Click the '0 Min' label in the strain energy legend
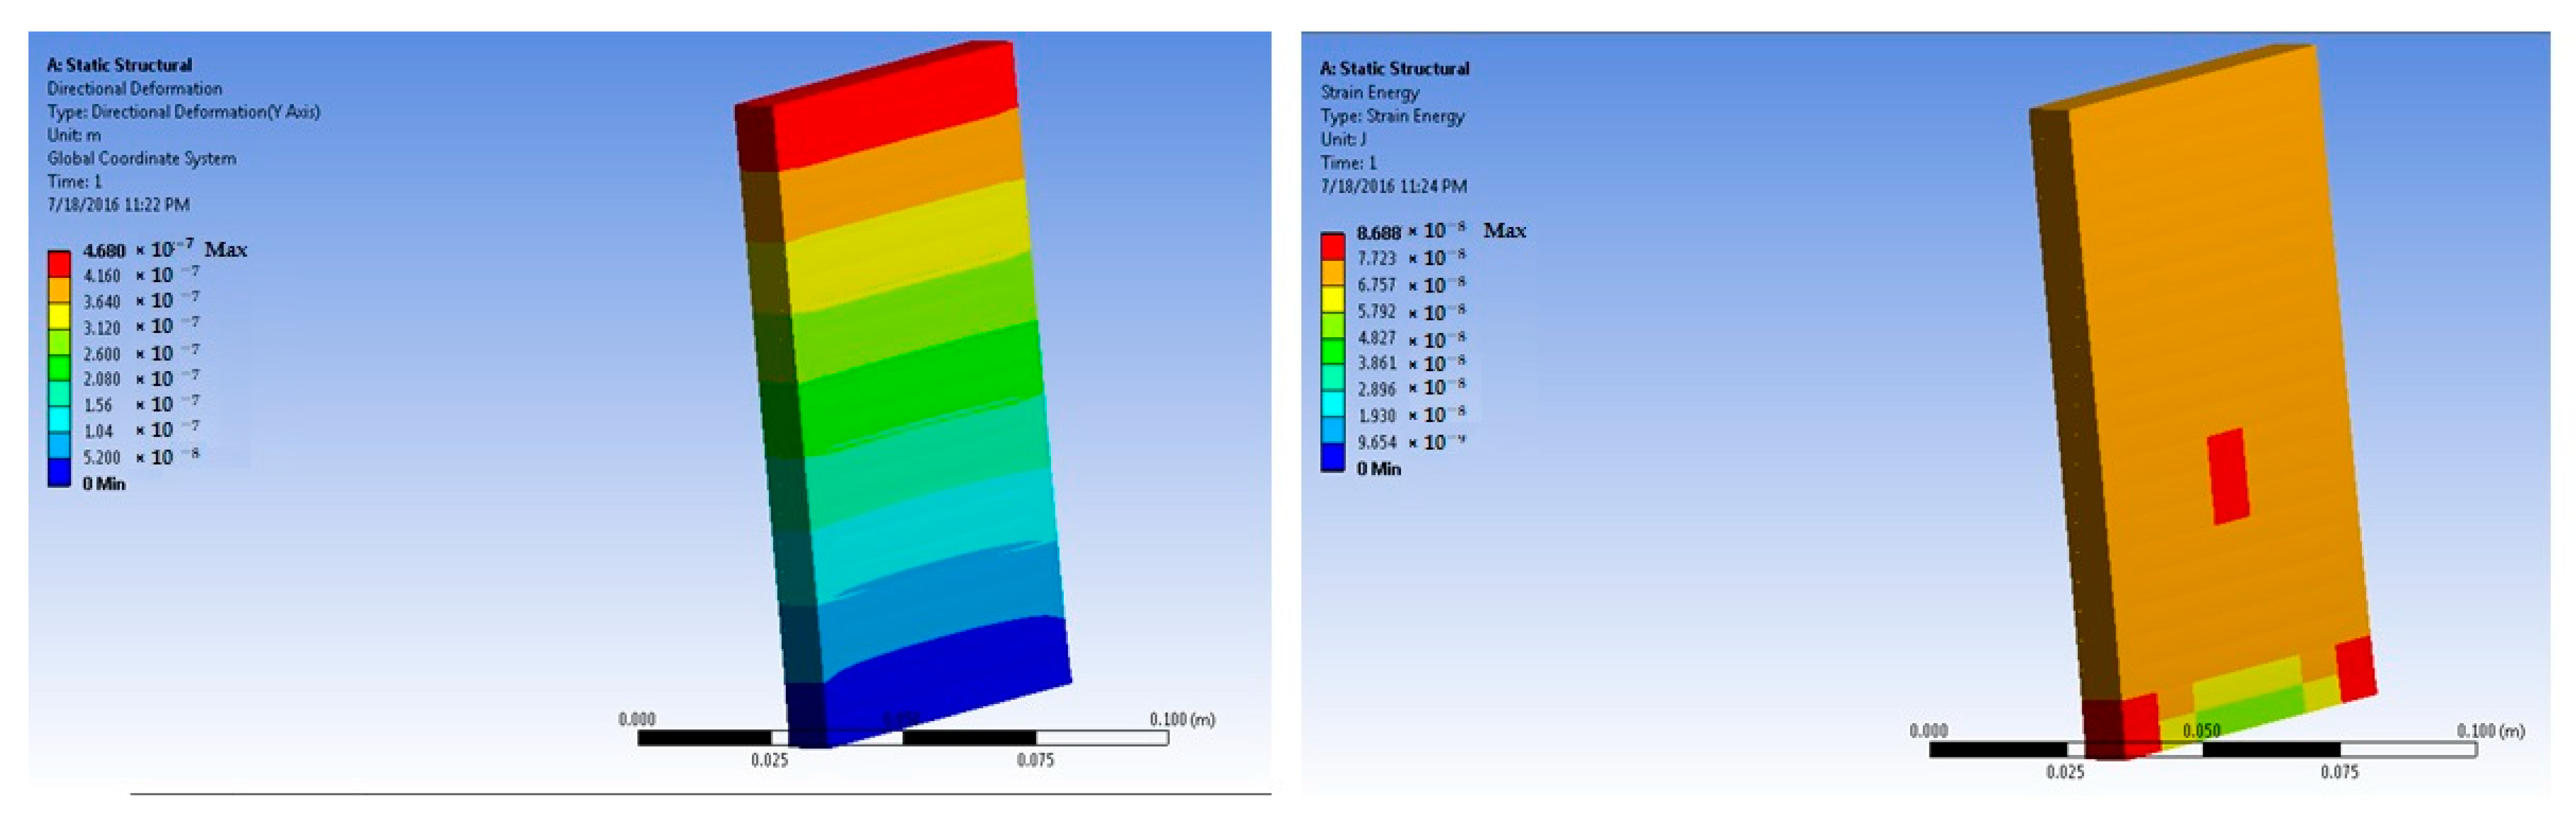 [x=1378, y=469]
